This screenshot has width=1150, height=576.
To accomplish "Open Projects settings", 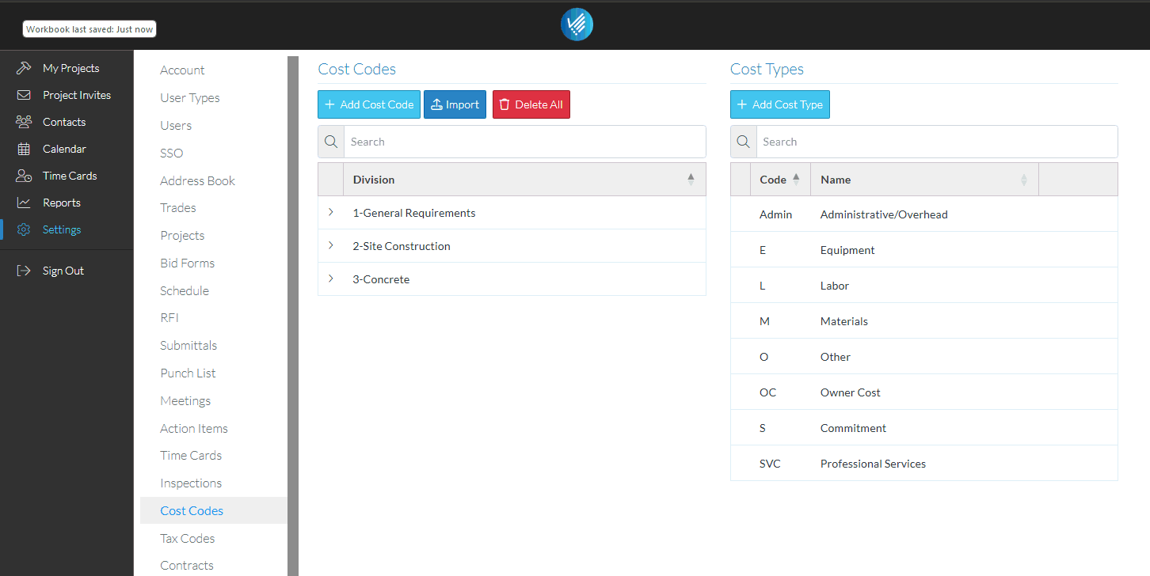I will coord(182,236).
